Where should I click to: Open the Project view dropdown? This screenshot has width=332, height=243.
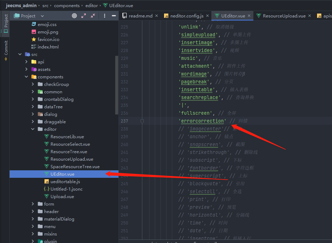pos(42,16)
